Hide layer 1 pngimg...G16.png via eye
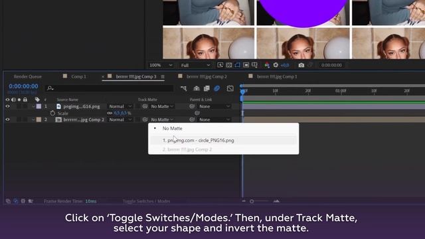Viewport: 425px width, 239px height. [7, 106]
